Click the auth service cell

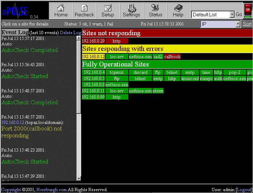[218, 79]
